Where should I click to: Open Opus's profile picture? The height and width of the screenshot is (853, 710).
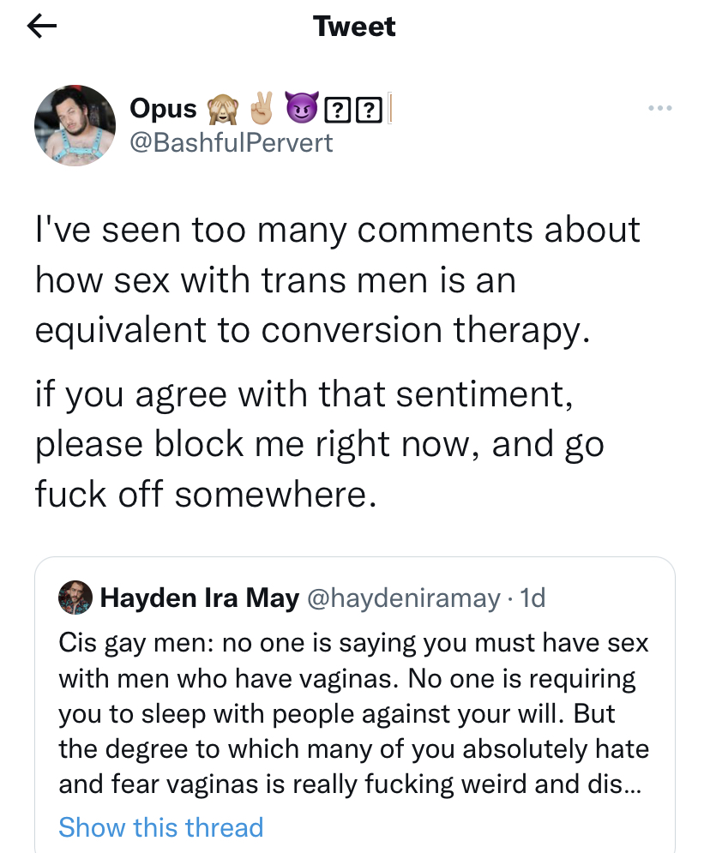[75, 125]
